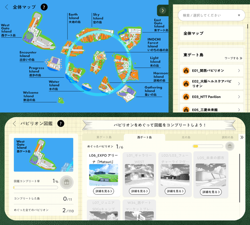This screenshot has width=250, height=225.
Task: Click the W34_西ゲート マーケットプレイス card
Action: coord(139,210)
